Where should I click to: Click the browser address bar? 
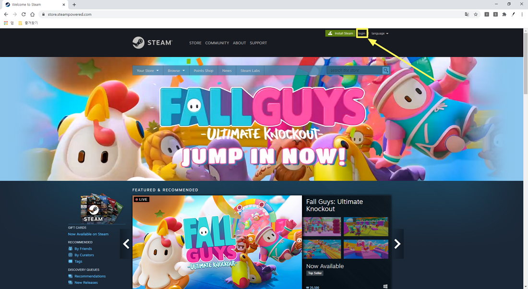[252, 14]
